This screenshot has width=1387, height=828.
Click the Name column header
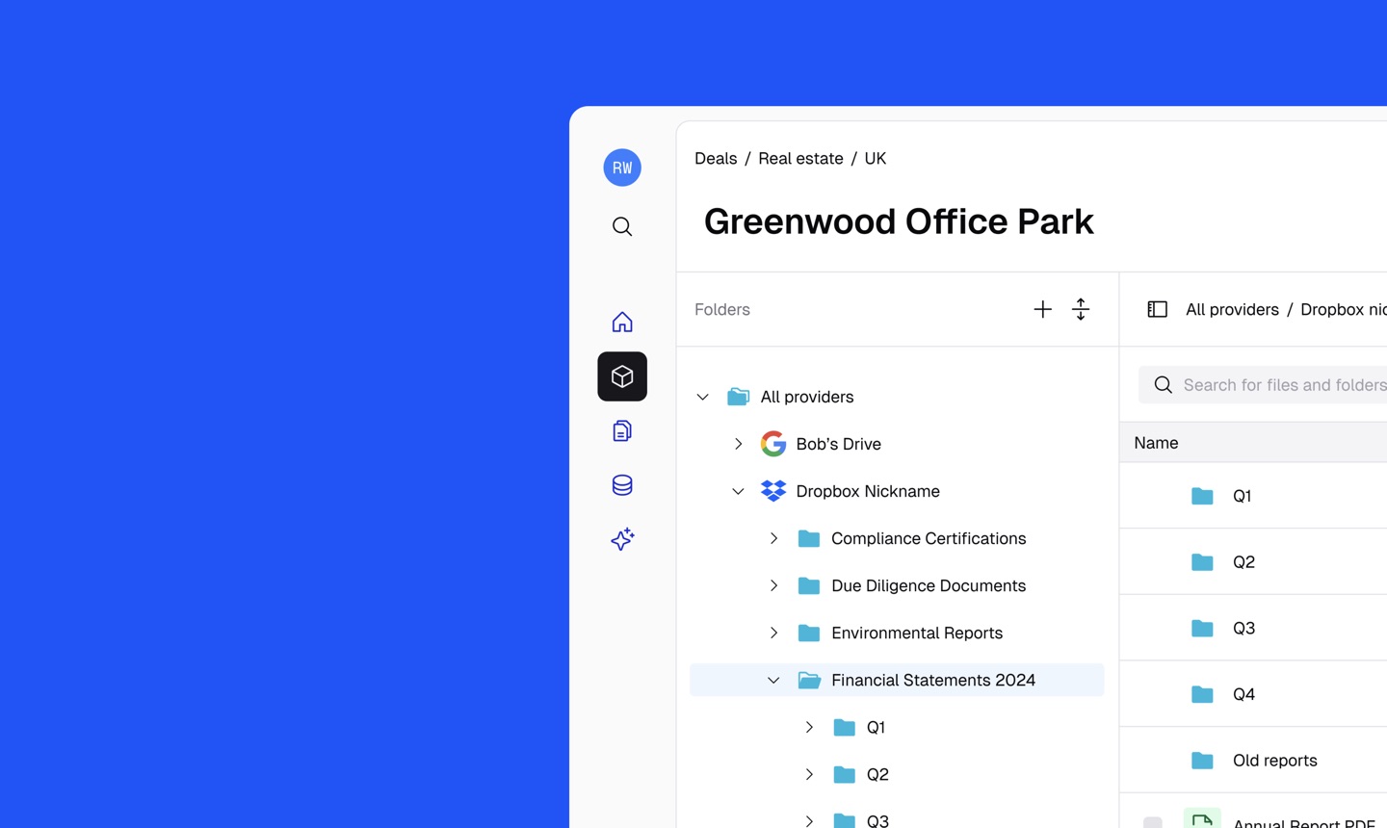1156,443
